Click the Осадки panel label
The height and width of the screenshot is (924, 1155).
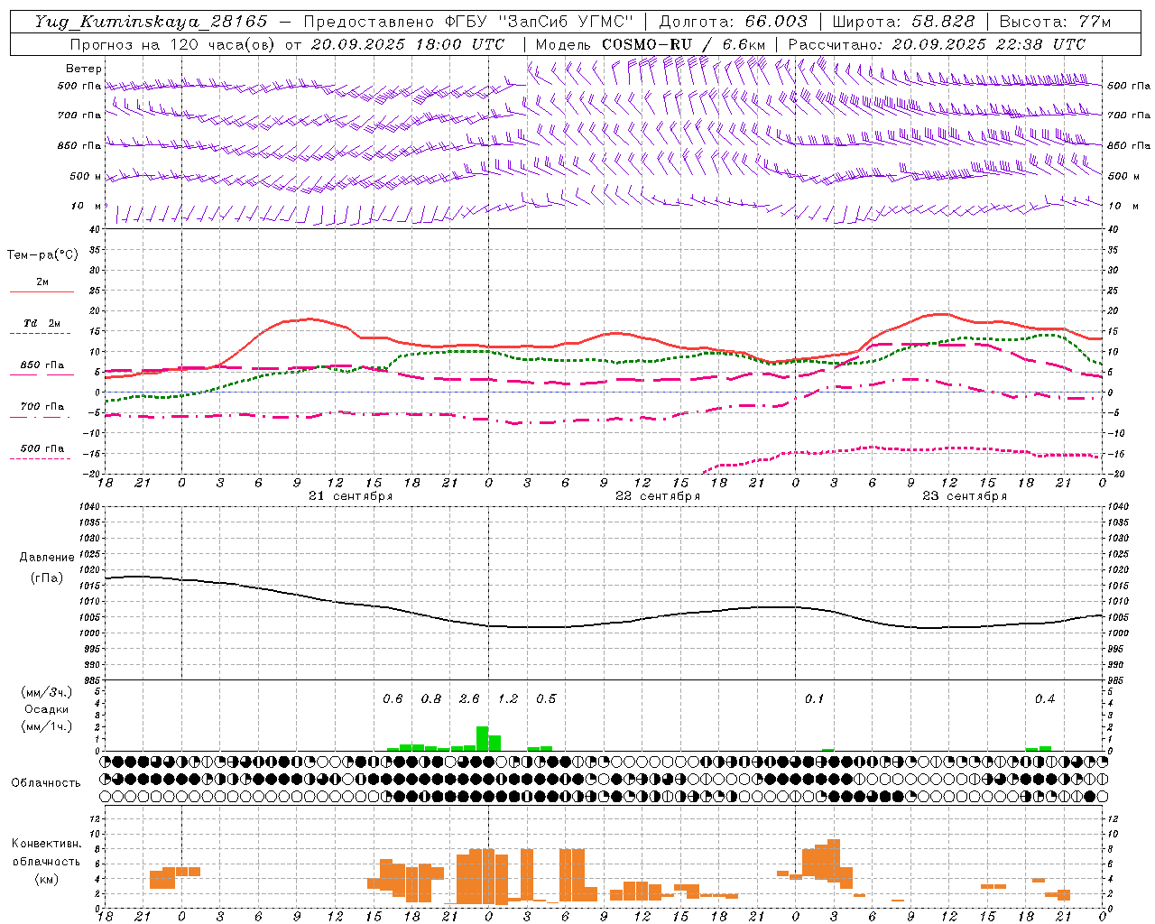pyautogui.click(x=47, y=709)
